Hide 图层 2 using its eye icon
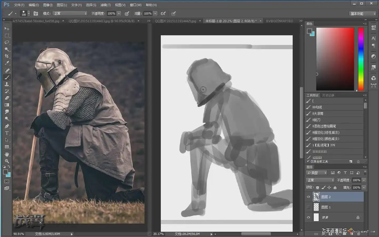The height and width of the screenshot is (237, 379). [308, 197]
